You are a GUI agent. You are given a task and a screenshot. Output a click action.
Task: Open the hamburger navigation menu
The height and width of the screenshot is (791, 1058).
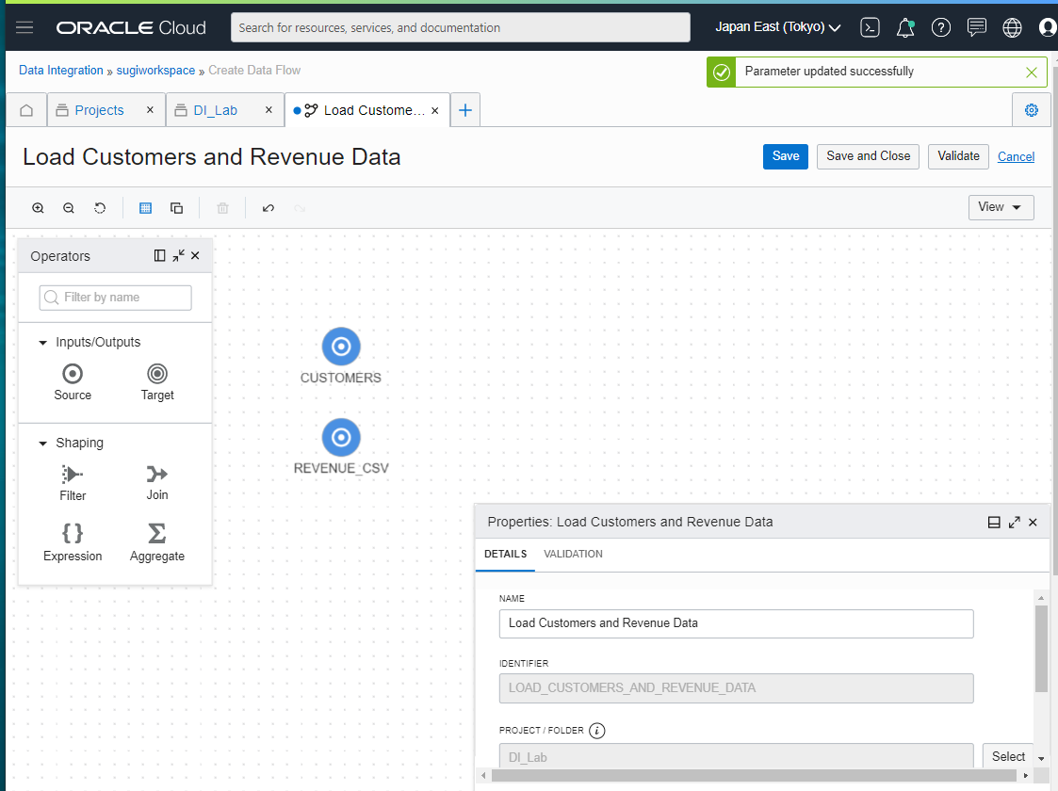coord(24,27)
